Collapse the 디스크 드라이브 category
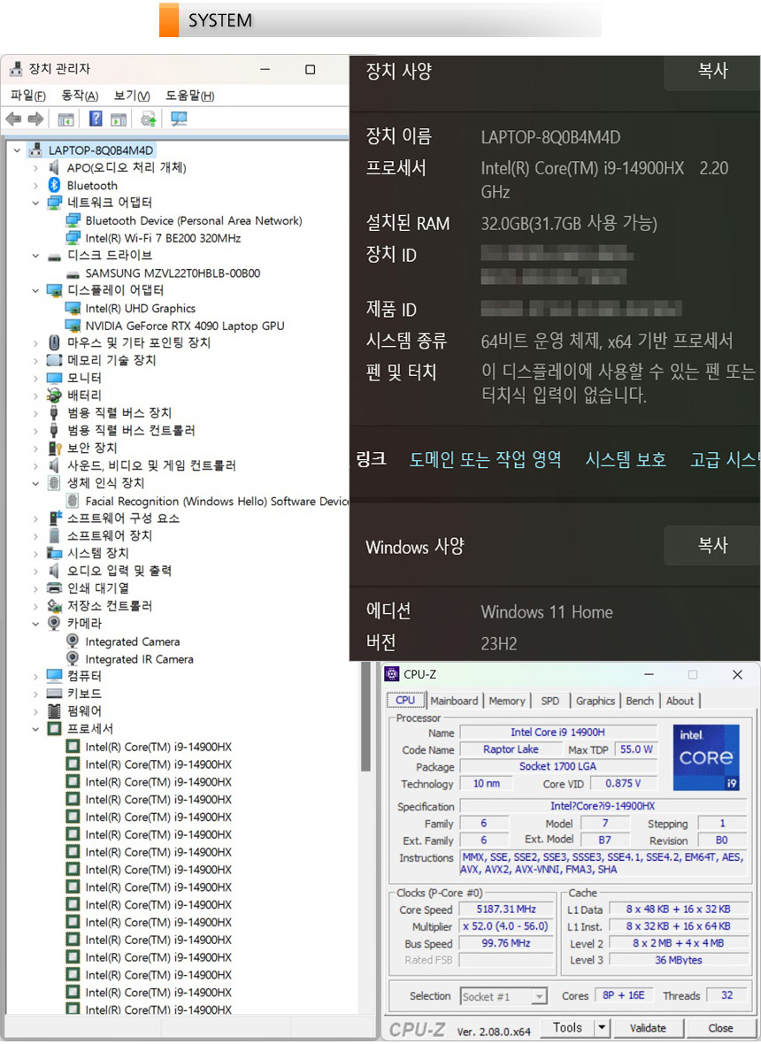This screenshot has height=1044, width=761. (35, 255)
